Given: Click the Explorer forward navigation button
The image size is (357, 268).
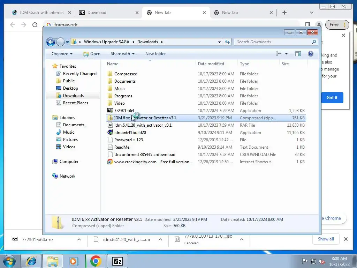Looking at the screenshot, I should pyautogui.click(x=60, y=42).
